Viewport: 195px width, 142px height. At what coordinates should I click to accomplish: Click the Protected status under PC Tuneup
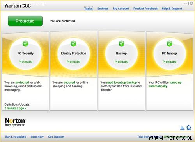pyautogui.click(x=169, y=62)
